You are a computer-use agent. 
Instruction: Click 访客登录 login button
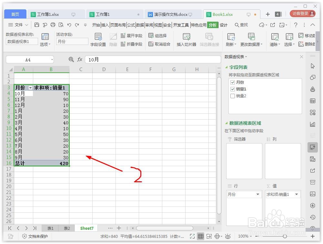point(303,14)
